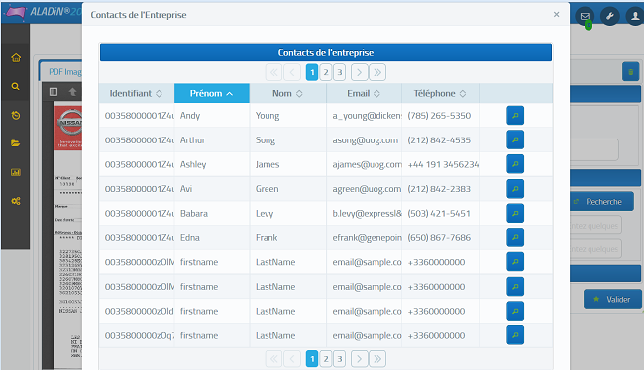Select contact Arthur Song with magnifier button
The width and height of the screenshot is (644, 370).
[515, 139]
